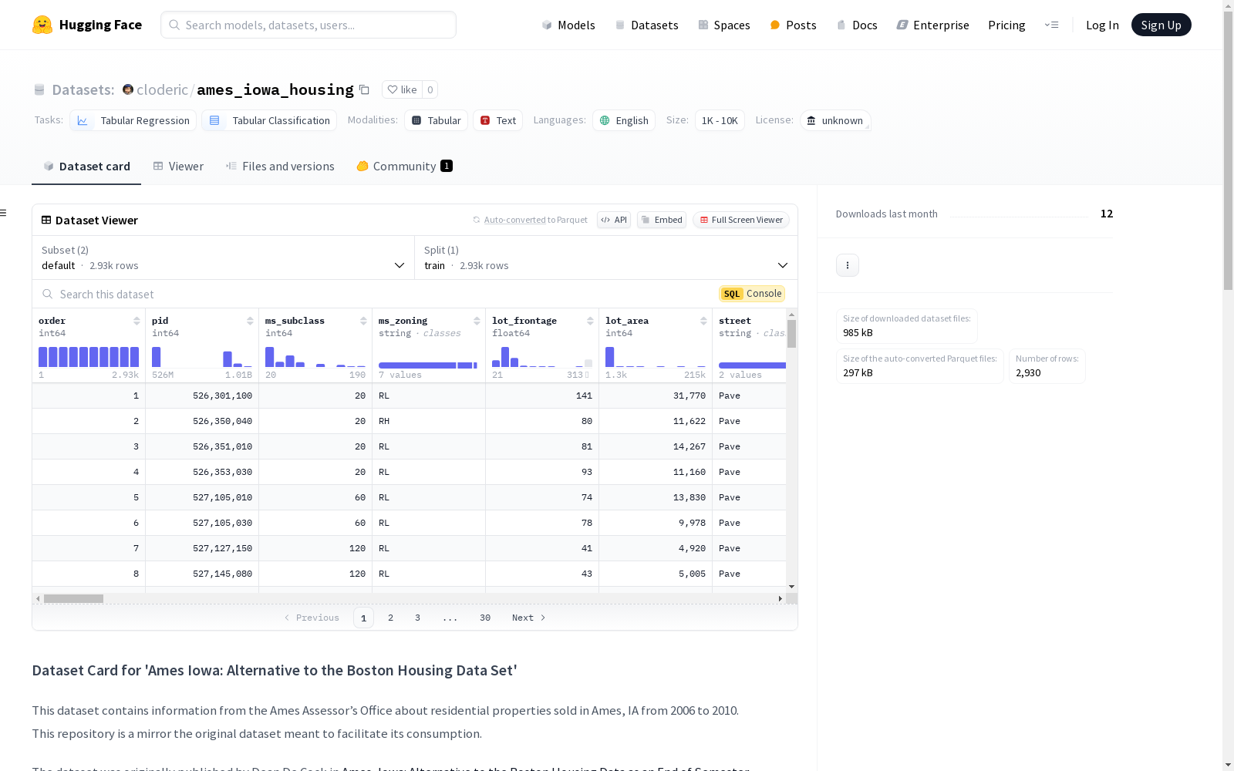1234x771 pixels.
Task: Switch to Files and versions tab
Action: tap(280, 167)
